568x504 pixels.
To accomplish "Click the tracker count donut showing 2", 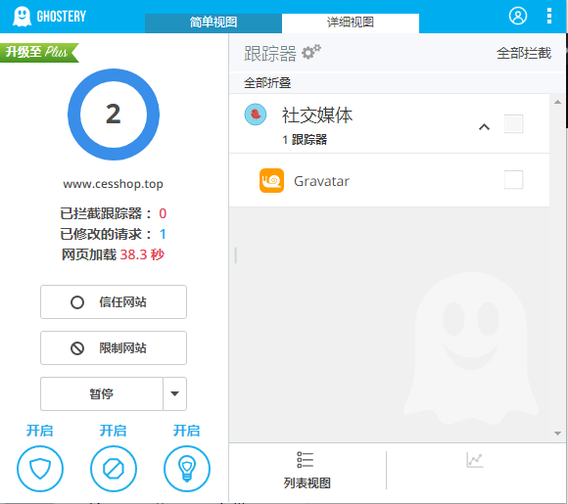I will click(x=114, y=115).
